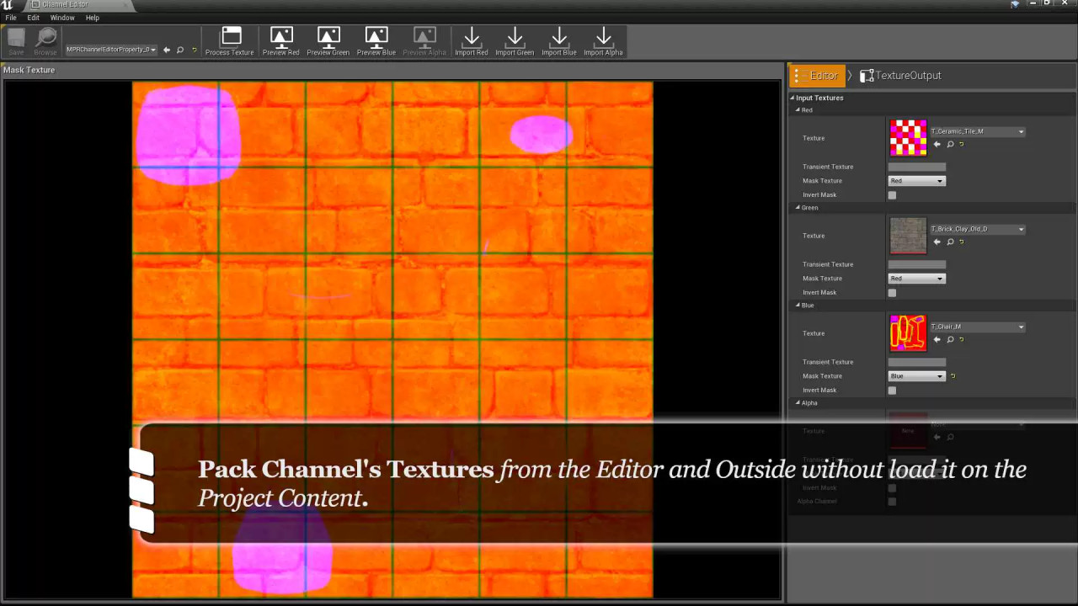Image resolution: width=1078 pixels, height=606 pixels.
Task: Toggle Invert Mask checkbox under Blue
Action: 892,391
